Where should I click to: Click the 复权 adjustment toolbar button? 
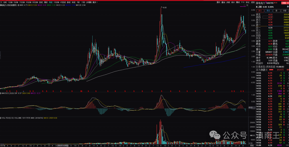click(x=218, y=2)
